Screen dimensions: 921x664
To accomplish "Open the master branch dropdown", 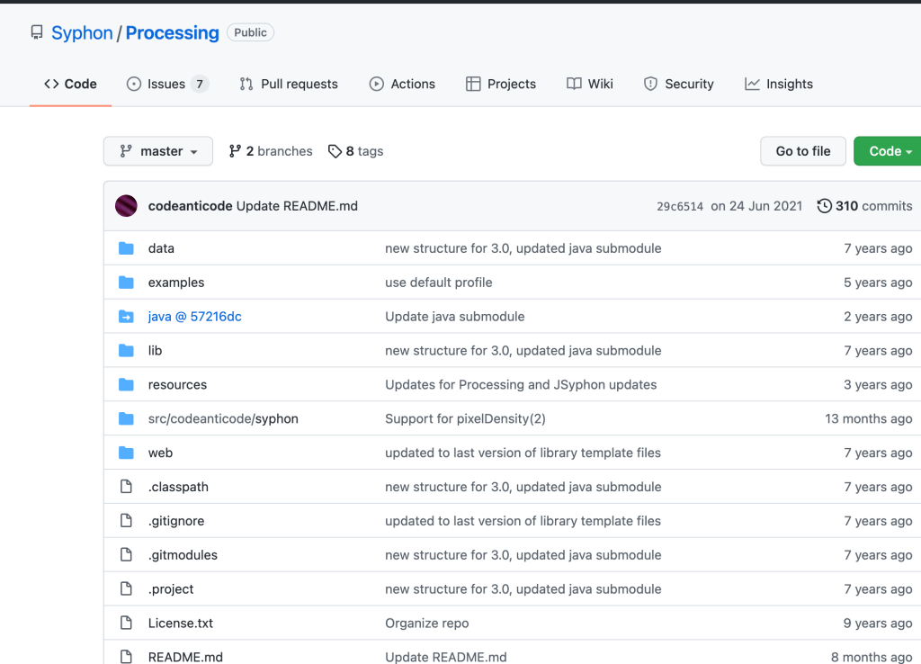I will pyautogui.click(x=158, y=151).
